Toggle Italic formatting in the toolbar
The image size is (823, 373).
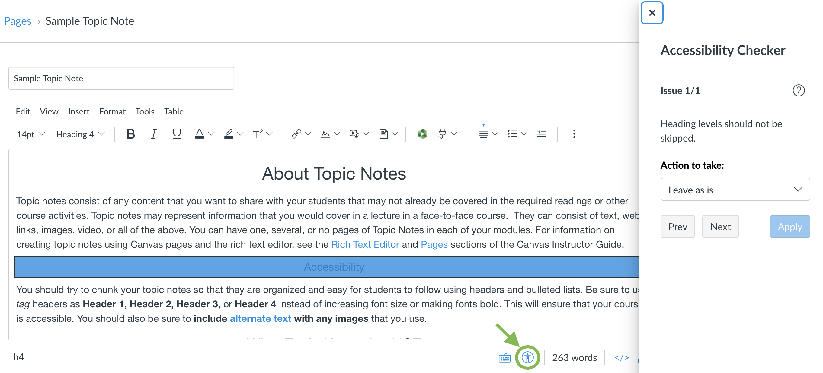pyautogui.click(x=154, y=134)
